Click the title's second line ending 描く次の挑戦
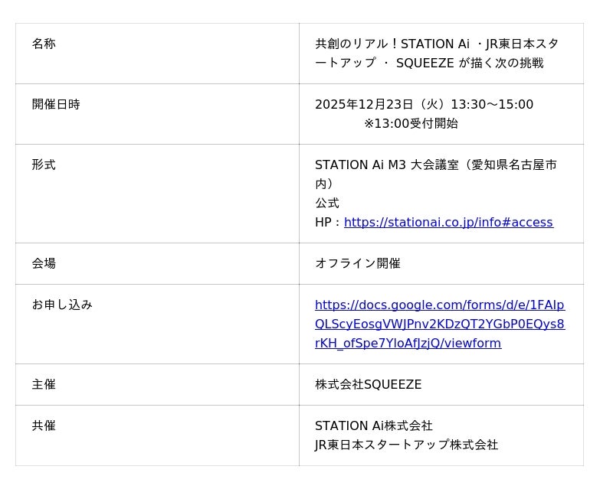The height and width of the screenshot is (489, 613). [429, 64]
